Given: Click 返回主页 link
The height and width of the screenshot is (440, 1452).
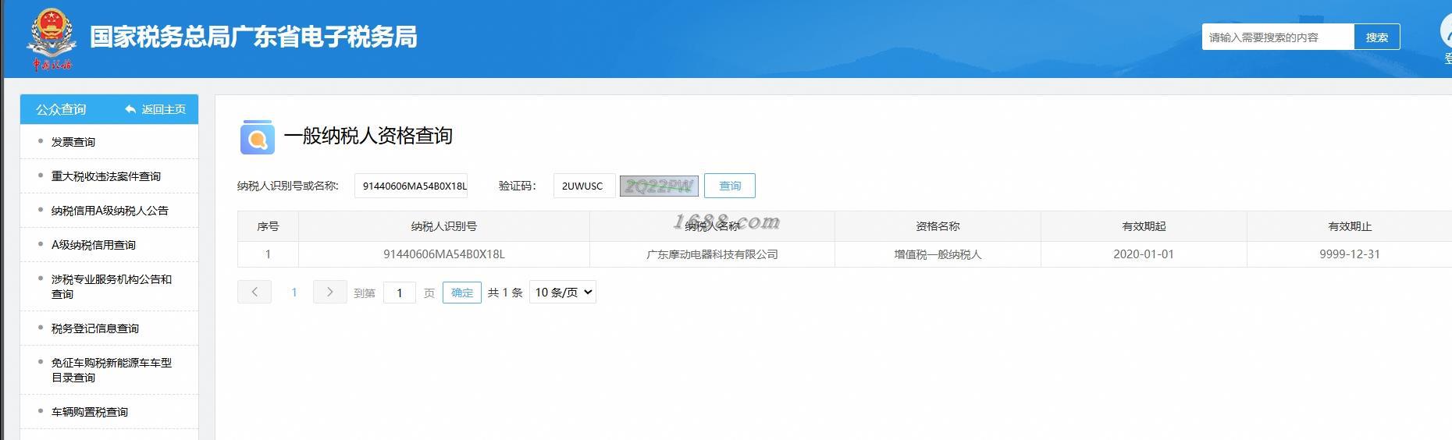Looking at the screenshot, I should coord(164,109).
